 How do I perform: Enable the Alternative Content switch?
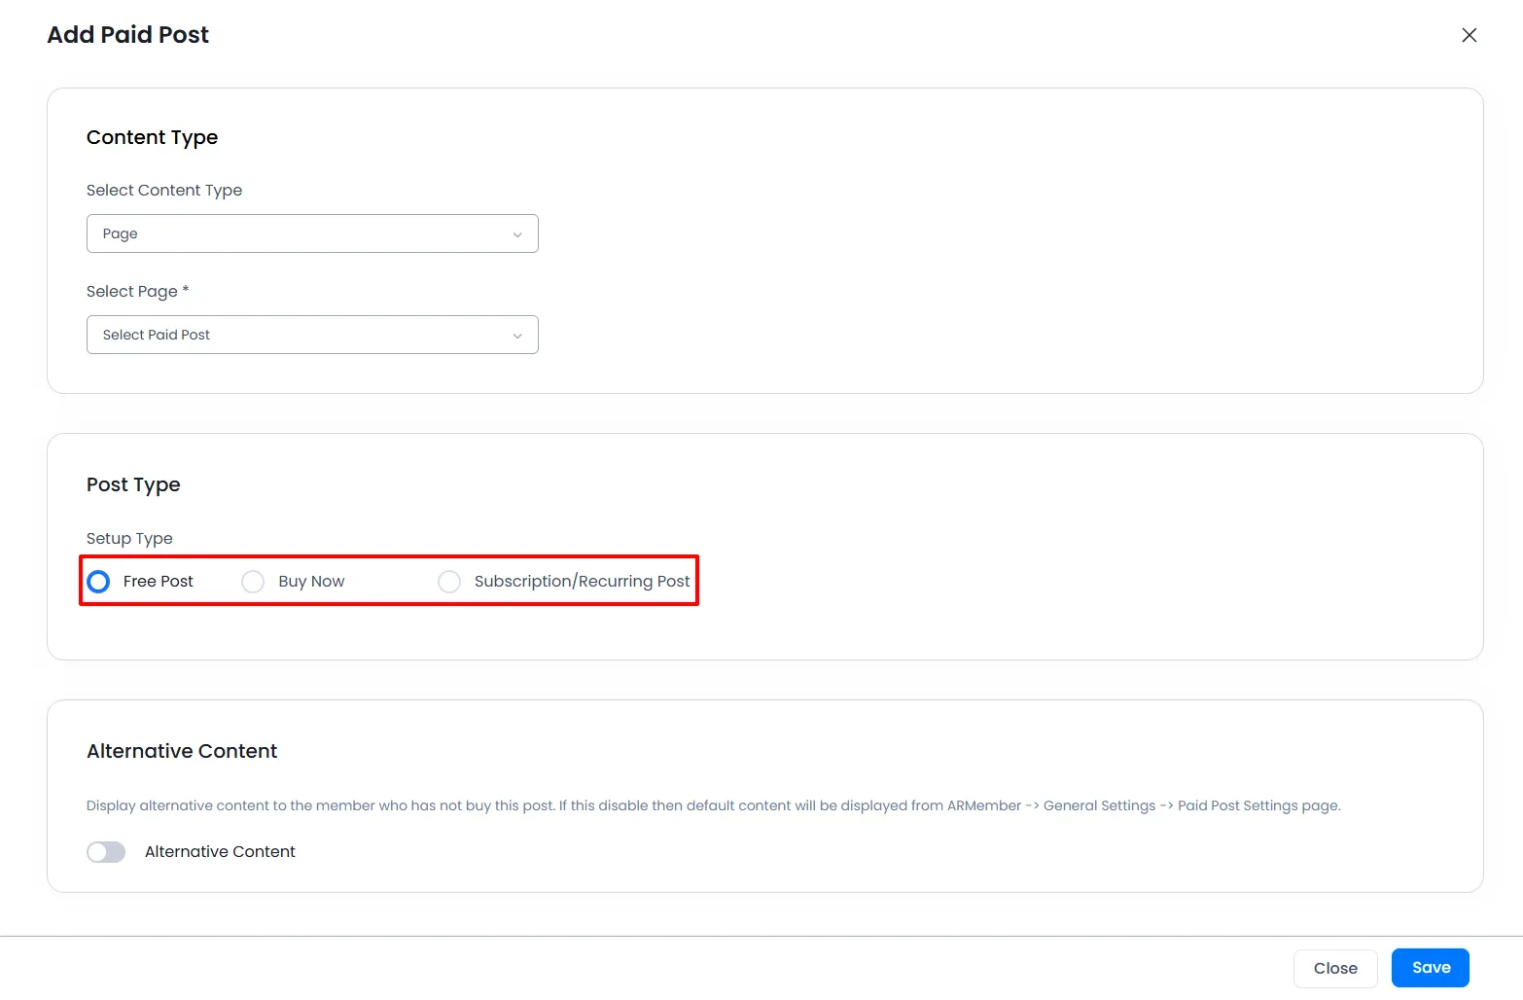pyautogui.click(x=105, y=851)
